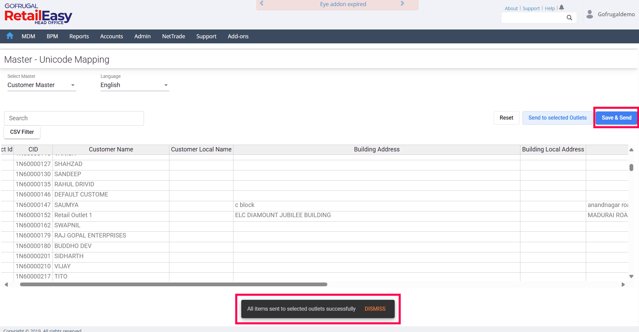Open the CSV Filter button
The height and width of the screenshot is (332, 639).
pyautogui.click(x=22, y=132)
